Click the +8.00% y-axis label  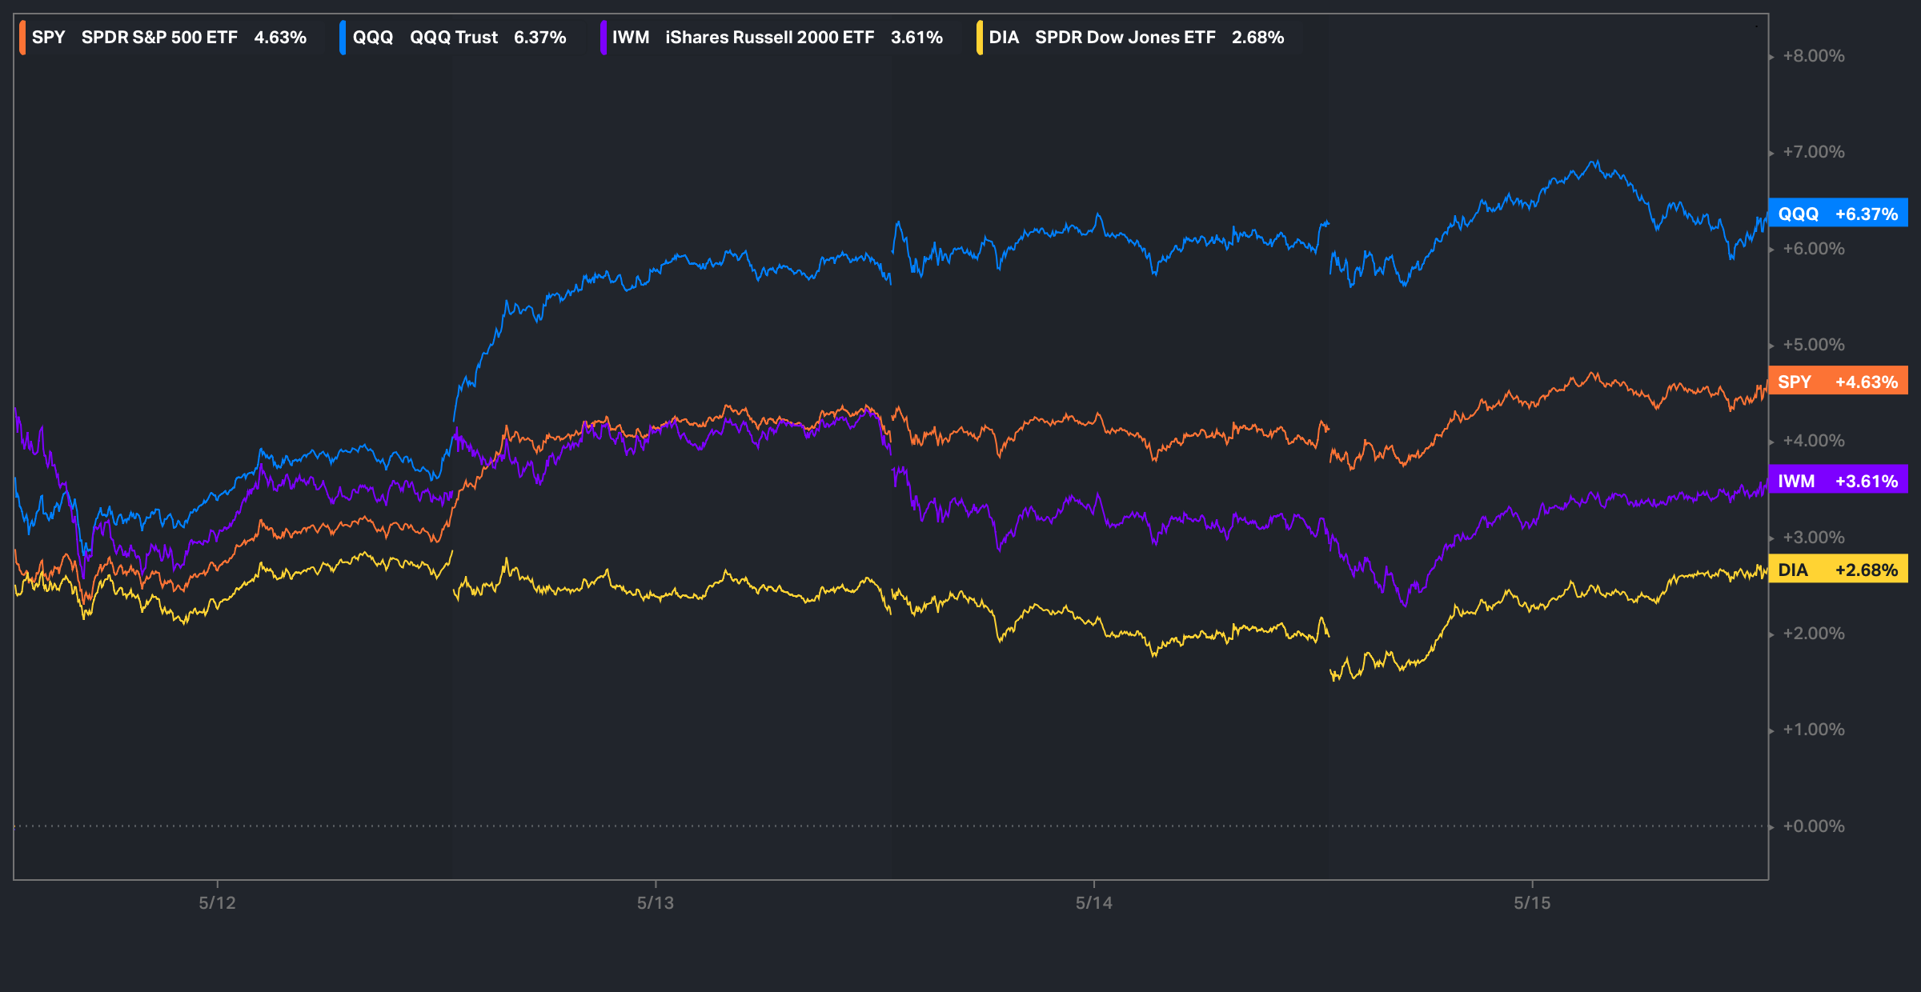click(x=1813, y=56)
